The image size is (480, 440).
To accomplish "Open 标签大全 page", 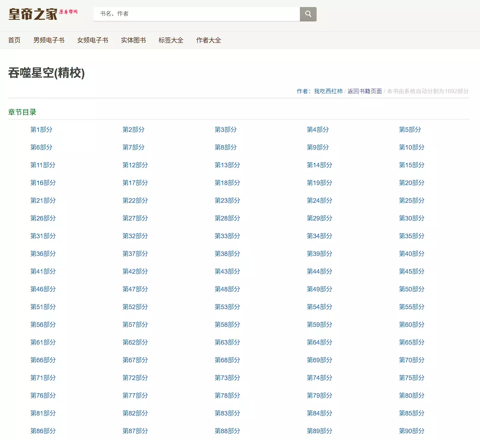I will tap(171, 40).
